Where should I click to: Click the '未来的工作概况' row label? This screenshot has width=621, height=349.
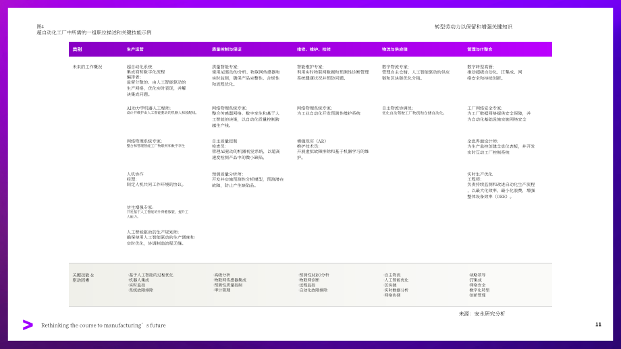click(x=87, y=67)
